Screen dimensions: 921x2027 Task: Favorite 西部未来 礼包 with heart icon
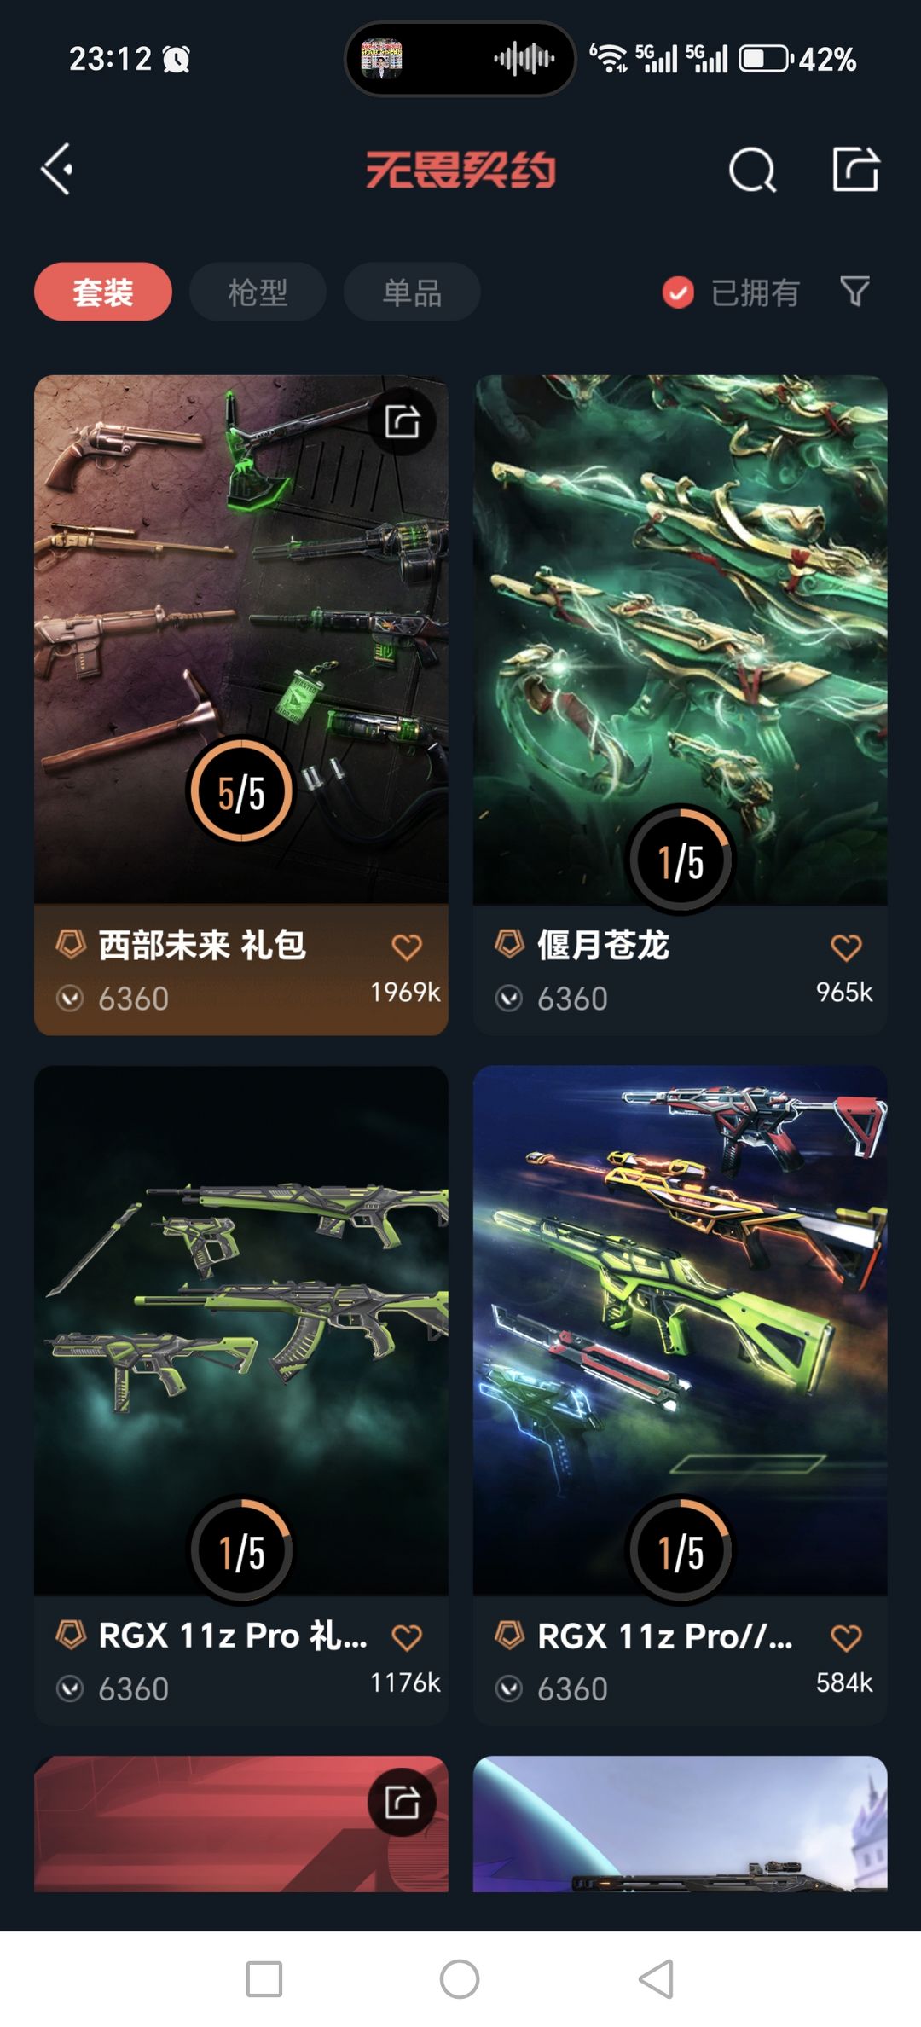(407, 947)
